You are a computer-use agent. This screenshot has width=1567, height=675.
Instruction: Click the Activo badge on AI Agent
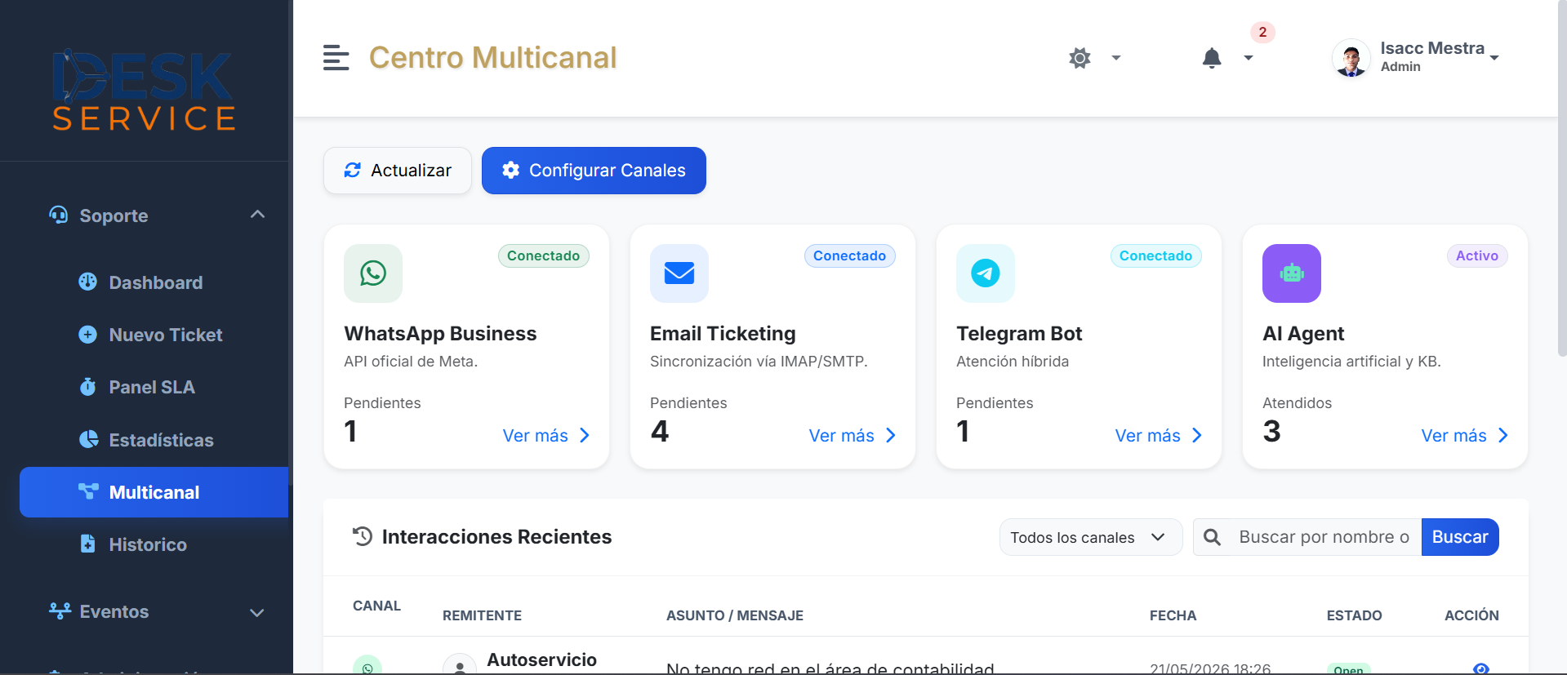click(x=1477, y=255)
